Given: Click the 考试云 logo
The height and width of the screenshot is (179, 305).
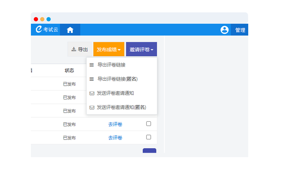Looking at the screenshot, I should [x=47, y=29].
